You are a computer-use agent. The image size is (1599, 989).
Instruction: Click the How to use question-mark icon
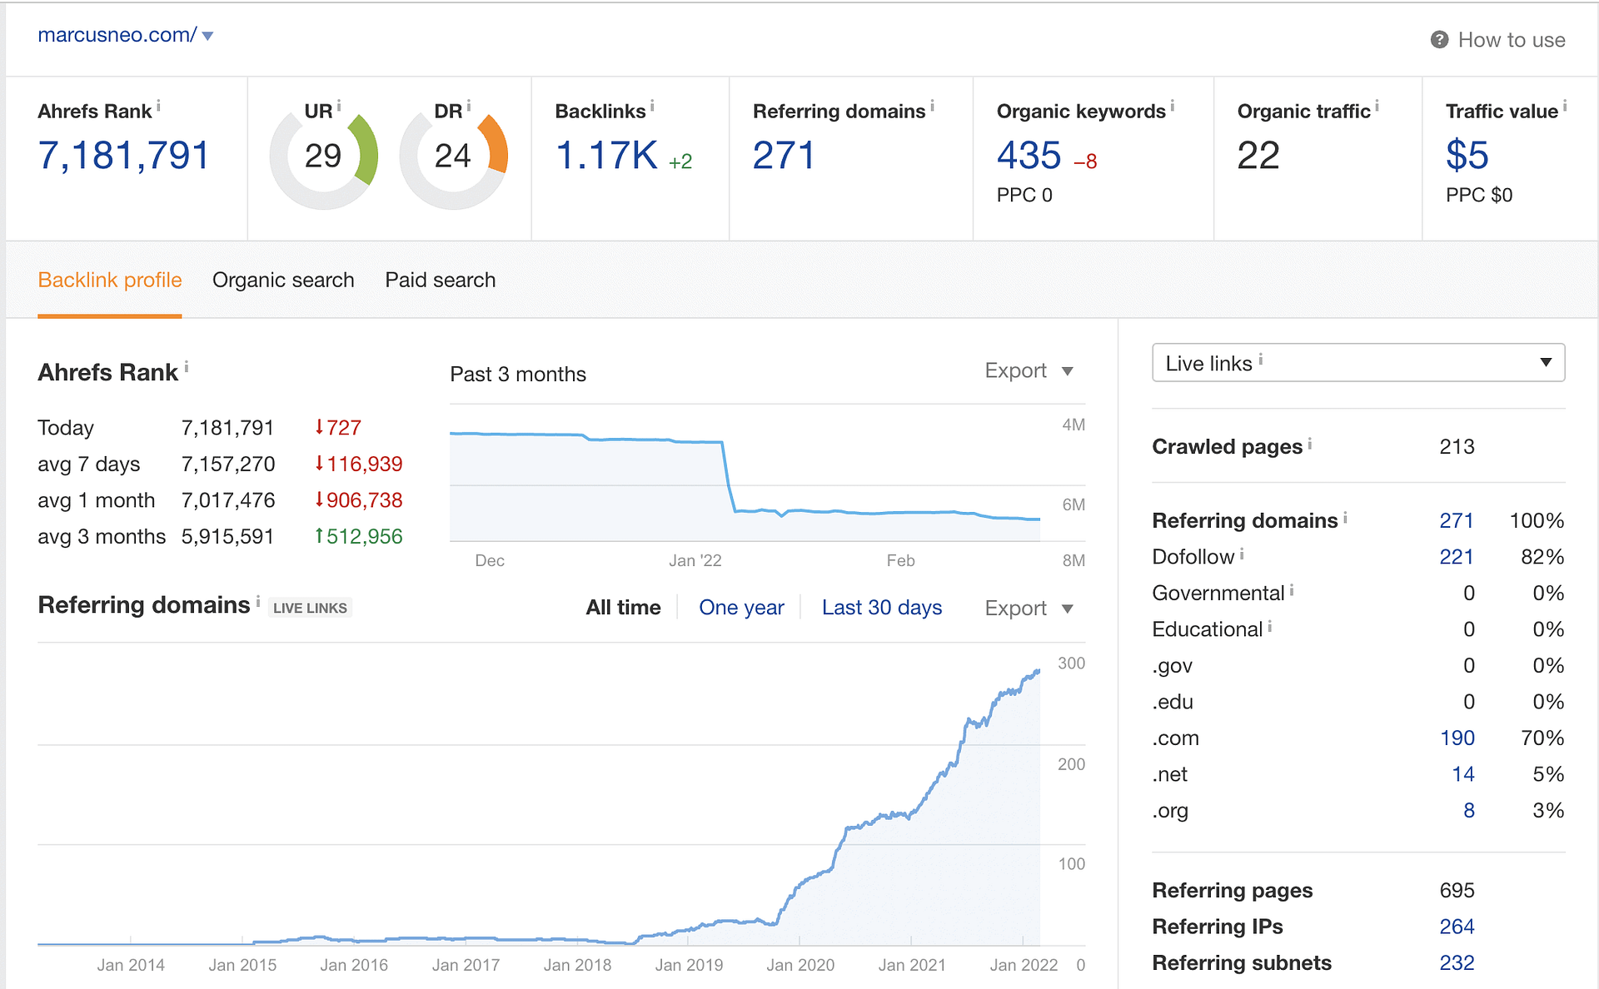tap(1439, 40)
